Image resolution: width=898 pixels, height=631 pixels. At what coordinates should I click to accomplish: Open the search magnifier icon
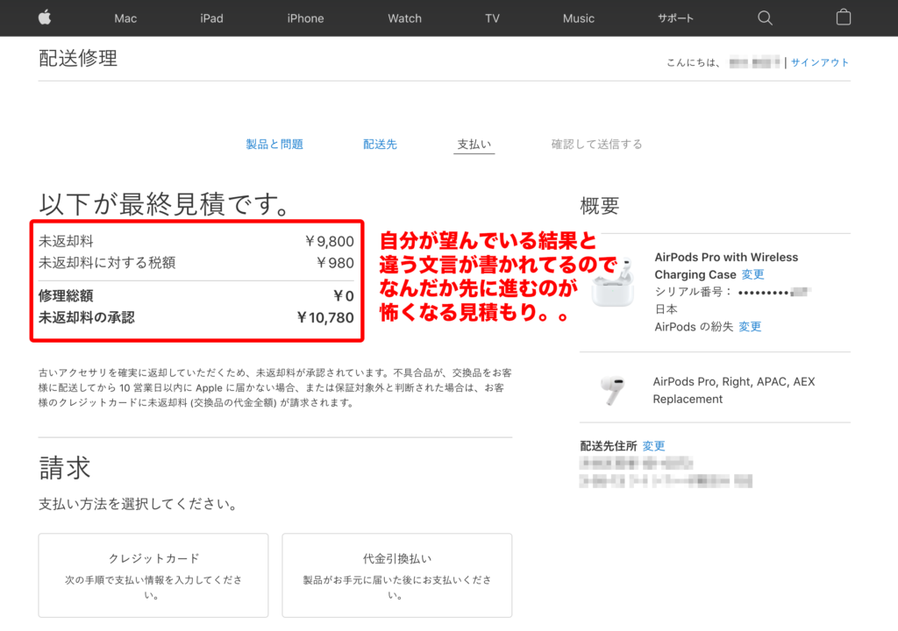point(765,18)
